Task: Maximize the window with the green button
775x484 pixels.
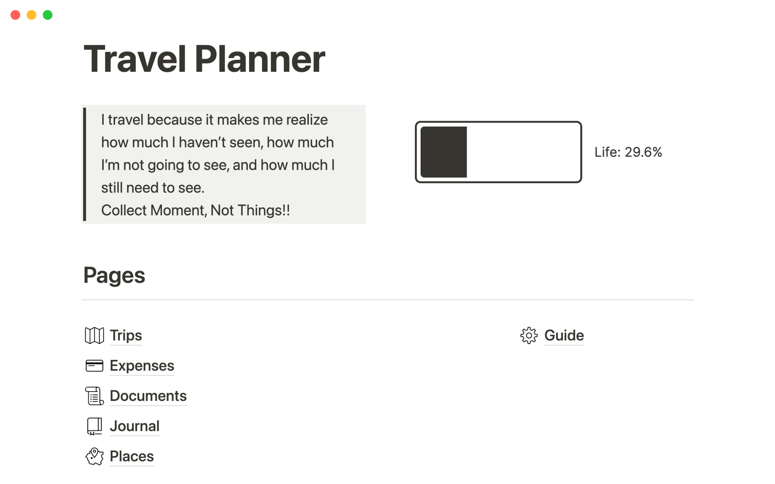Action: pos(48,15)
